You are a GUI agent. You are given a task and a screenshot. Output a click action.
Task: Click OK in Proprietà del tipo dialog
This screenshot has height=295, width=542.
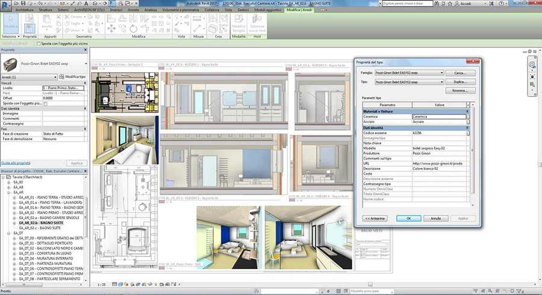408,219
